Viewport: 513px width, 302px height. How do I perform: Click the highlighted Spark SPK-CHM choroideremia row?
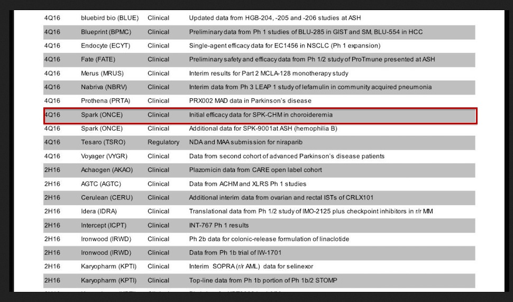click(x=260, y=115)
